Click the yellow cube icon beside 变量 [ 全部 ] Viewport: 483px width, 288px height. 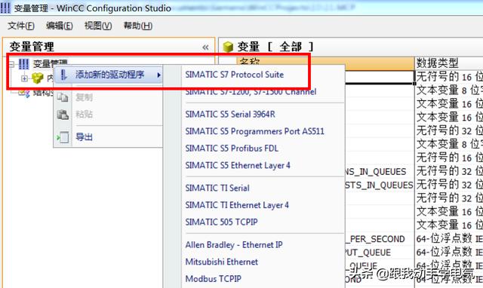point(228,47)
